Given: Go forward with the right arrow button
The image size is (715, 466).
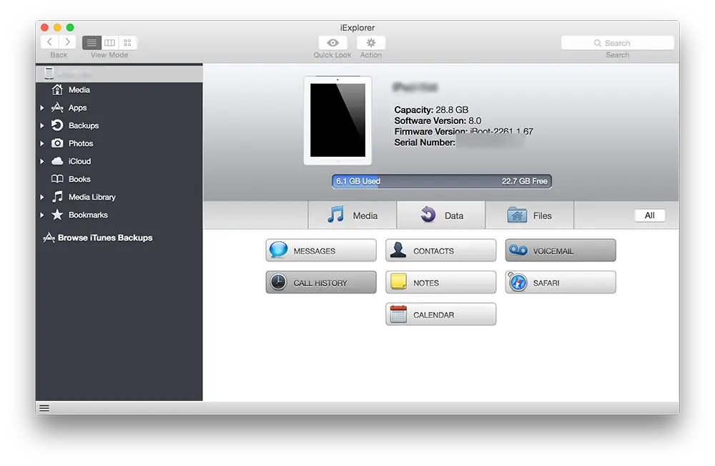Looking at the screenshot, I should 67,42.
